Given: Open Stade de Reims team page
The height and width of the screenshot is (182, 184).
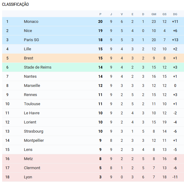Looking at the screenshot, I should click(38, 67).
